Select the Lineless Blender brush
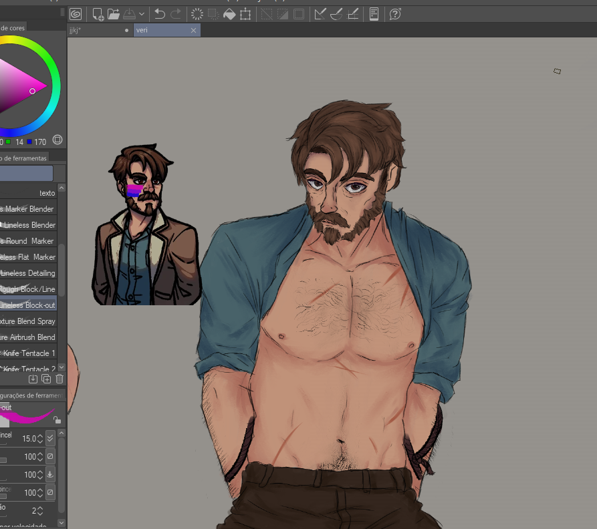 (29, 225)
